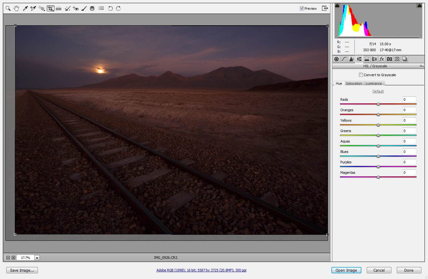Click the Greens hue slider handle
The width and height of the screenshot is (428, 279).
(x=378, y=135)
